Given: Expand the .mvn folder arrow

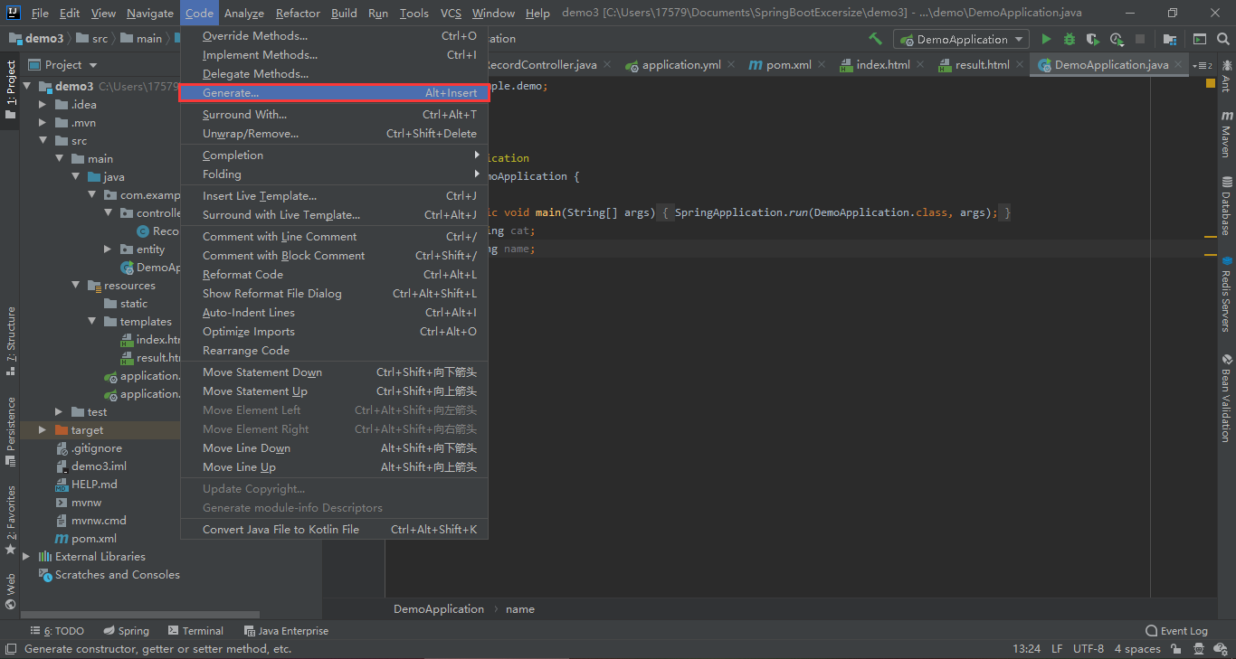Looking at the screenshot, I should coord(42,122).
